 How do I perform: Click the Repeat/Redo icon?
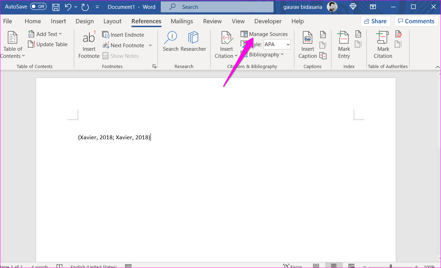tap(85, 7)
